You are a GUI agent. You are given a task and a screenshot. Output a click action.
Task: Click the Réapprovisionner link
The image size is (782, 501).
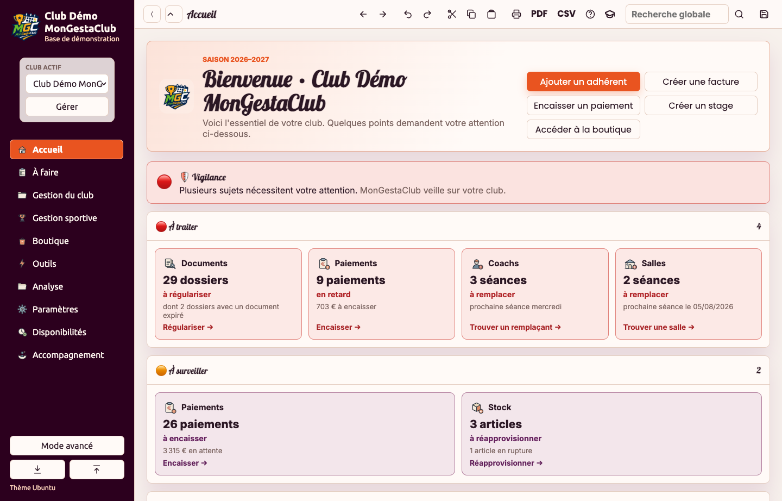(506, 463)
